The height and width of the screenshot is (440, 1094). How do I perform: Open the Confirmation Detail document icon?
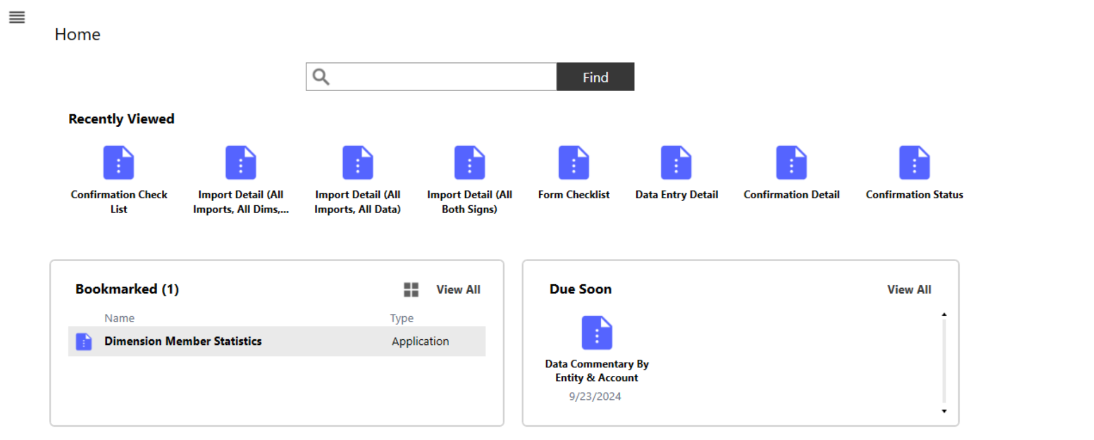tap(791, 163)
